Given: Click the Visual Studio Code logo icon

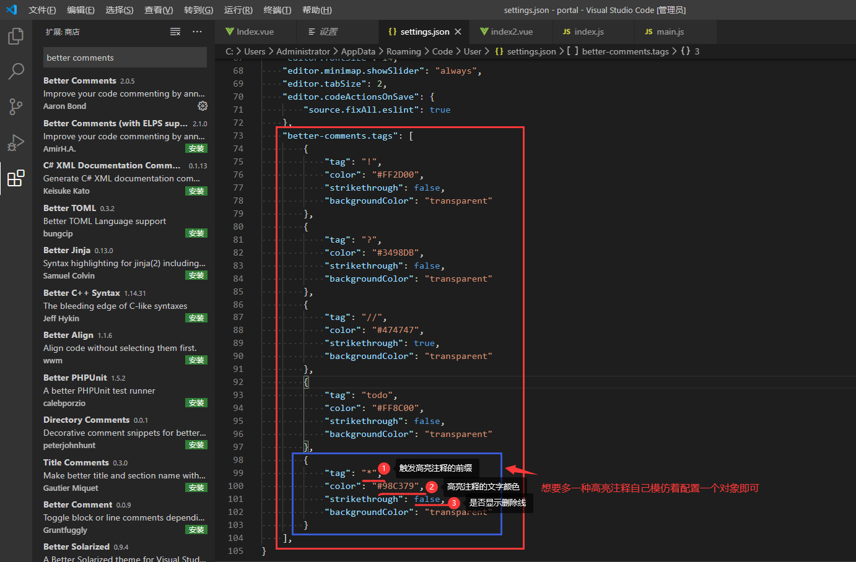Looking at the screenshot, I should [x=11, y=9].
